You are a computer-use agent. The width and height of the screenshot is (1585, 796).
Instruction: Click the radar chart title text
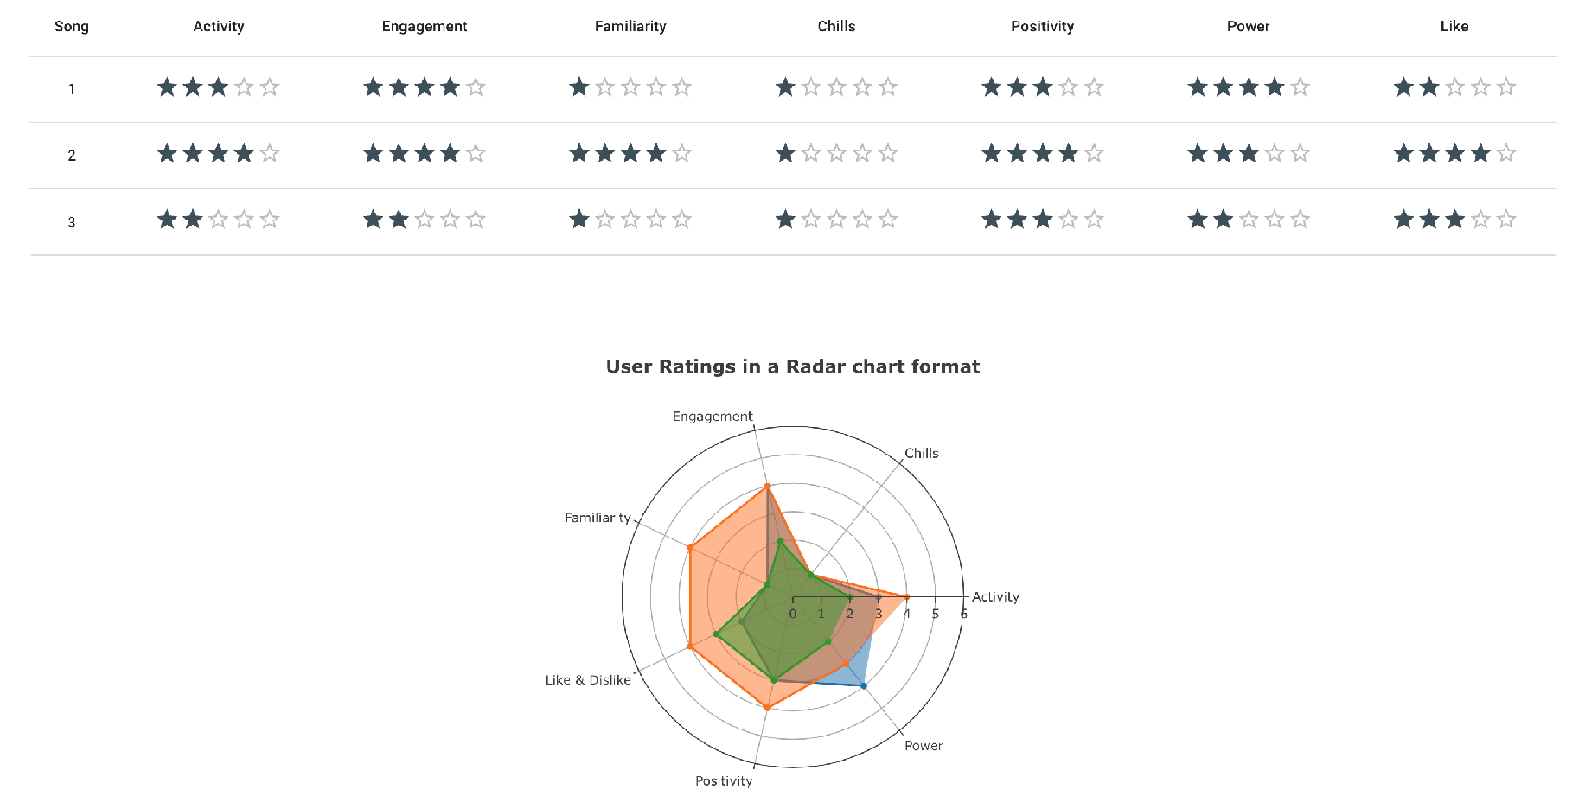point(793,366)
